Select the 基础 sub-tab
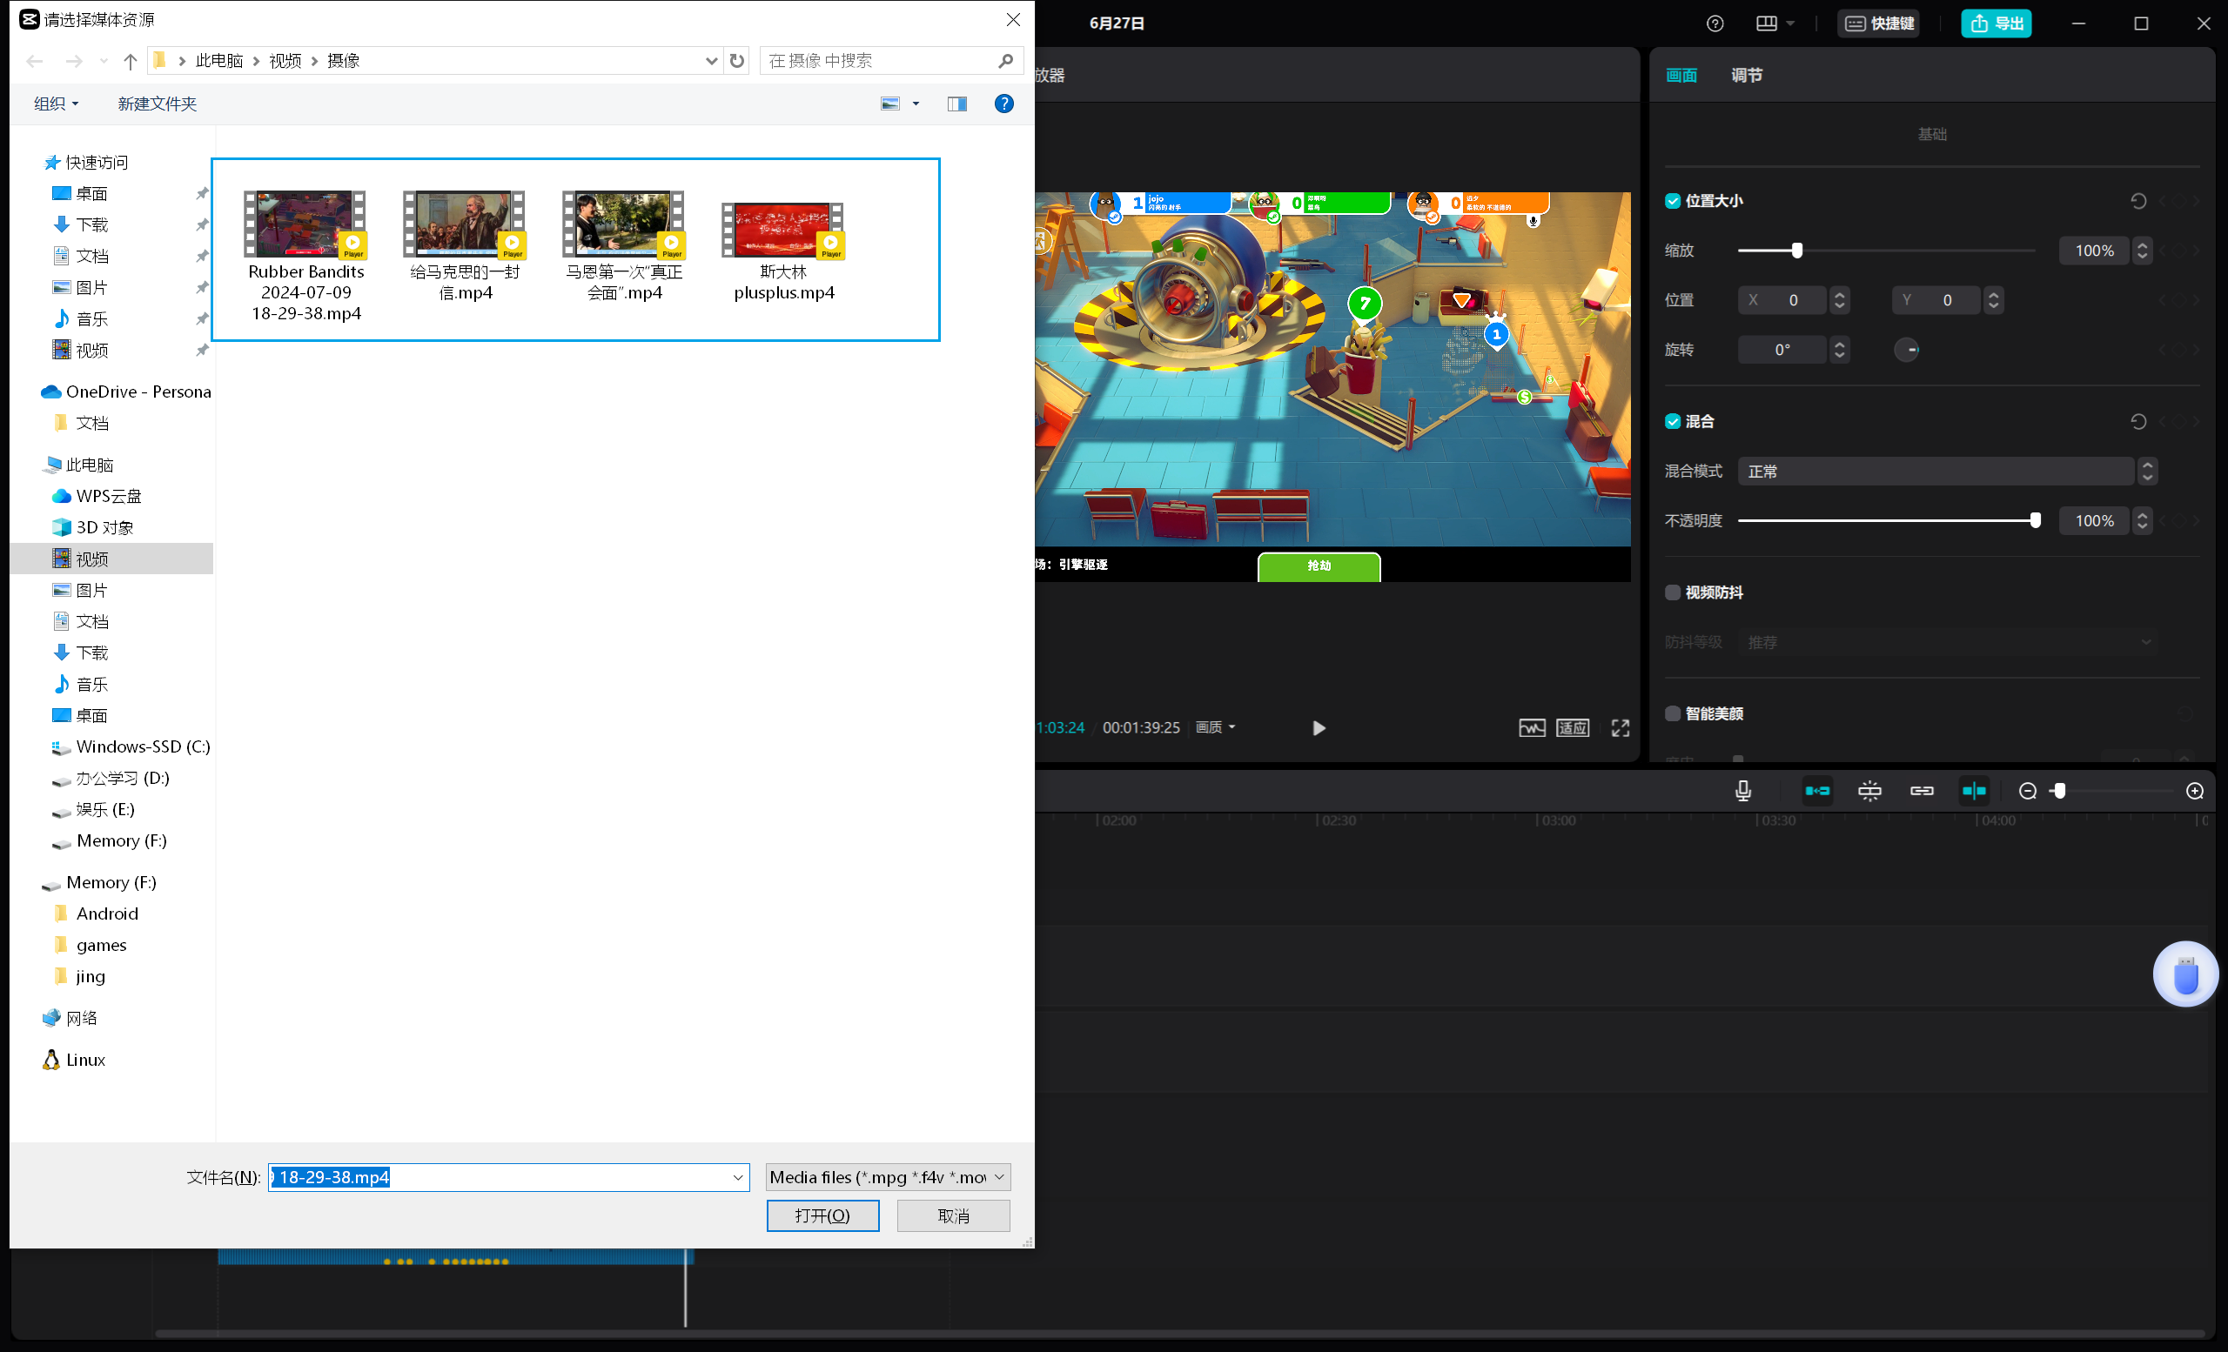This screenshot has height=1352, width=2228. pyautogui.click(x=1932, y=134)
